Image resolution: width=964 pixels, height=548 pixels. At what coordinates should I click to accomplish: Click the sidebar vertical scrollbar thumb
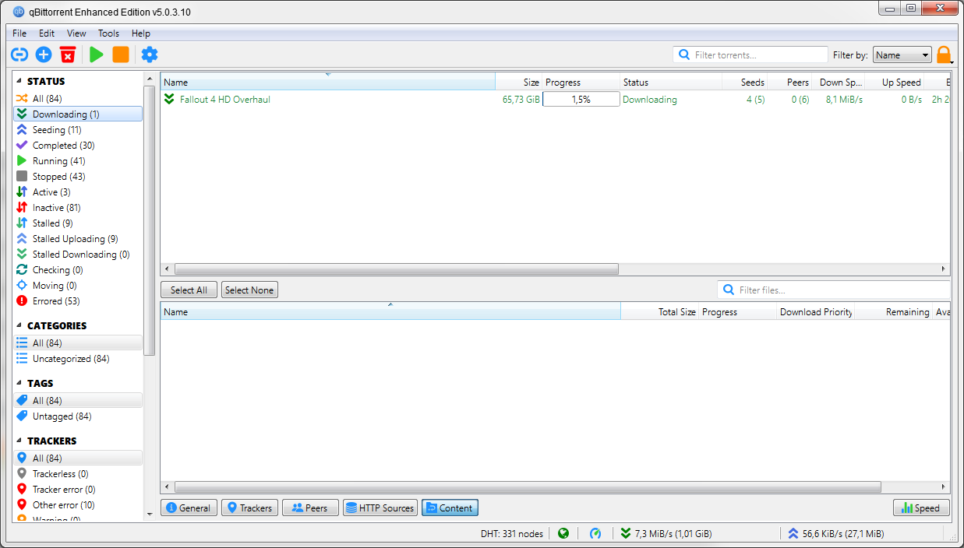coord(150,220)
